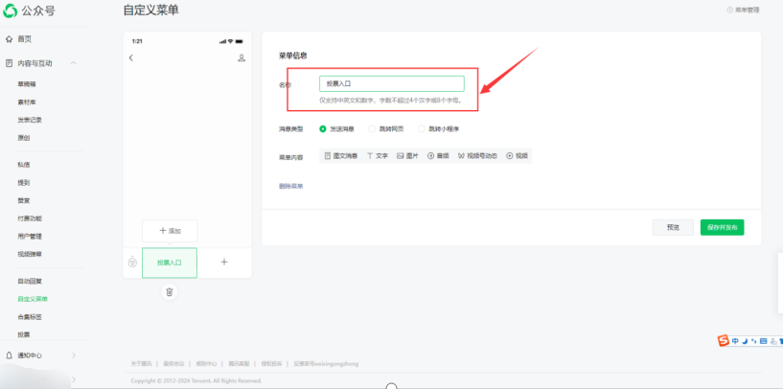Open 私信 in sidebar
This screenshot has width=783, height=389.
click(x=23, y=165)
